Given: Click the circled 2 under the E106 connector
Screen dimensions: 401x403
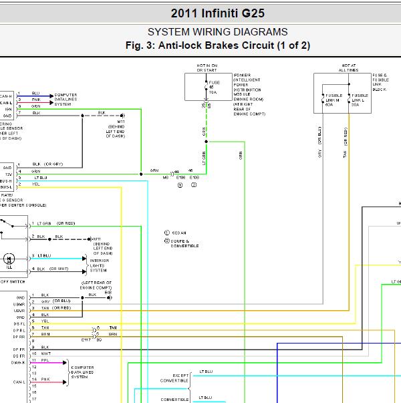Looking at the screenshot, I should (194, 185).
